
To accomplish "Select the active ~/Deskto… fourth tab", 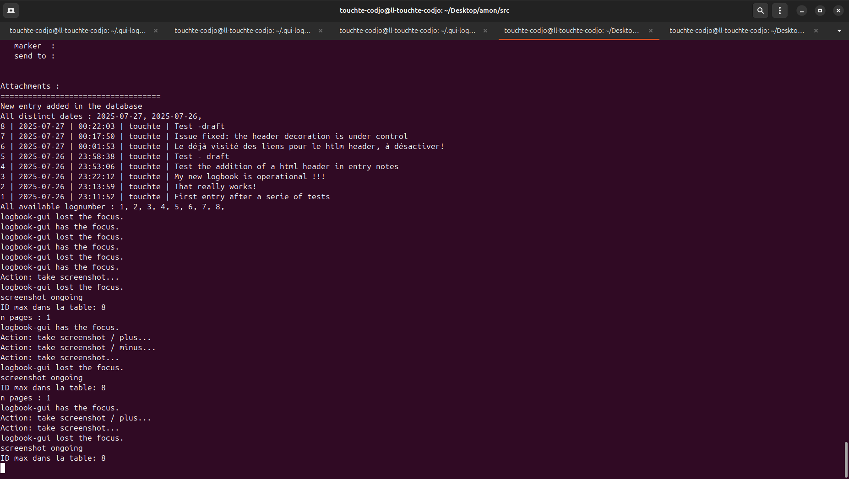I will [579, 31].
